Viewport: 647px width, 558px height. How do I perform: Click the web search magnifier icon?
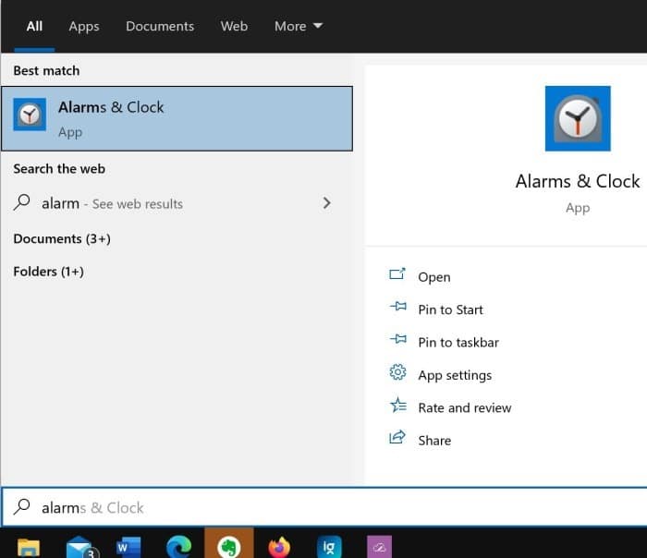click(x=21, y=202)
